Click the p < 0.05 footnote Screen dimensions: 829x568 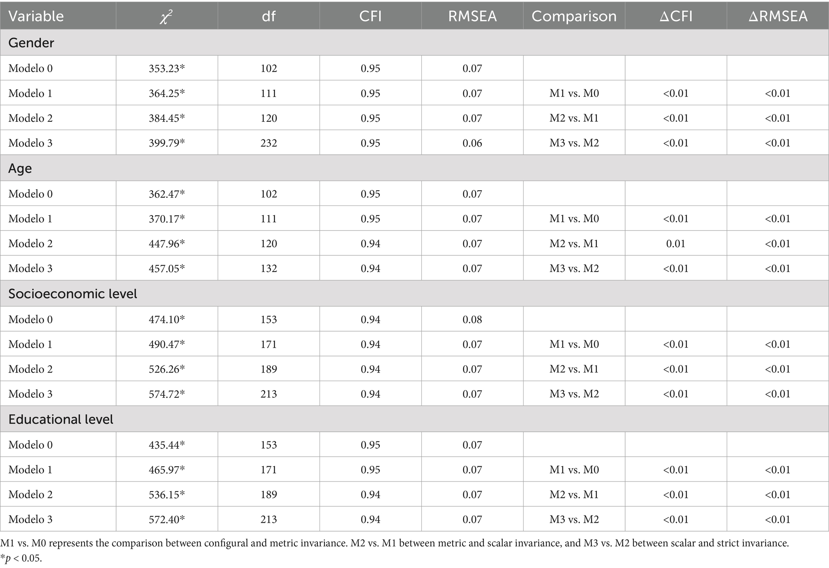point(21,558)
